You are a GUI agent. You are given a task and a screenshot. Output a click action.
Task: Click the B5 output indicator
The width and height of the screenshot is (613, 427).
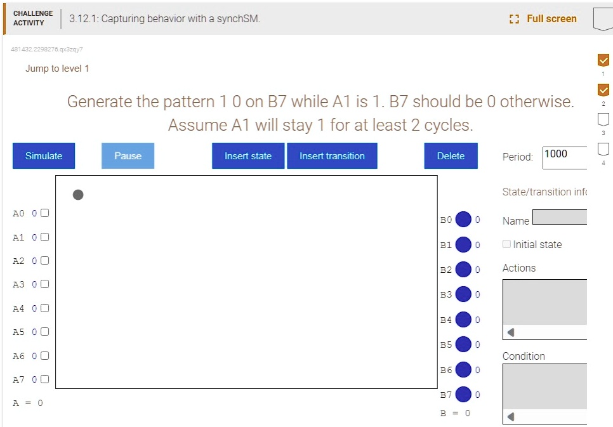point(463,345)
